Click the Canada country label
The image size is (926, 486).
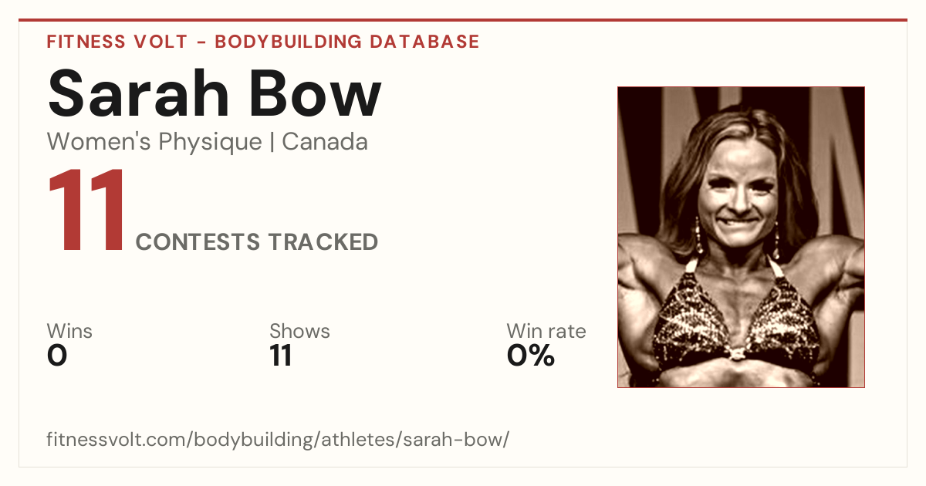click(325, 142)
